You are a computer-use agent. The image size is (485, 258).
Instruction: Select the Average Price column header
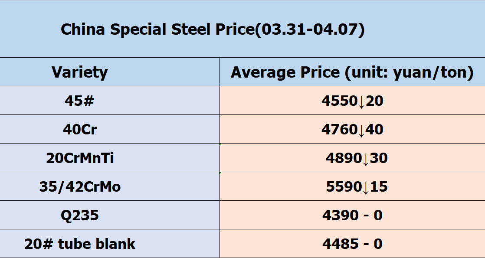(x=352, y=72)
